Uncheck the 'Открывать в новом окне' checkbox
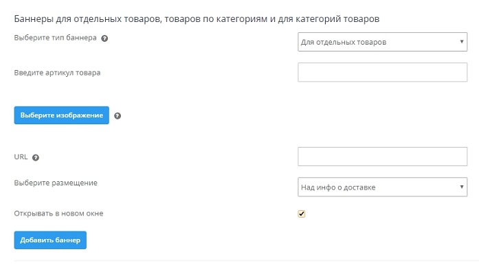The width and height of the screenshot is (479, 265). (302, 214)
